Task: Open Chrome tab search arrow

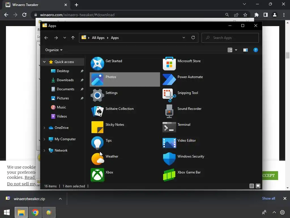Action: click(x=244, y=4)
